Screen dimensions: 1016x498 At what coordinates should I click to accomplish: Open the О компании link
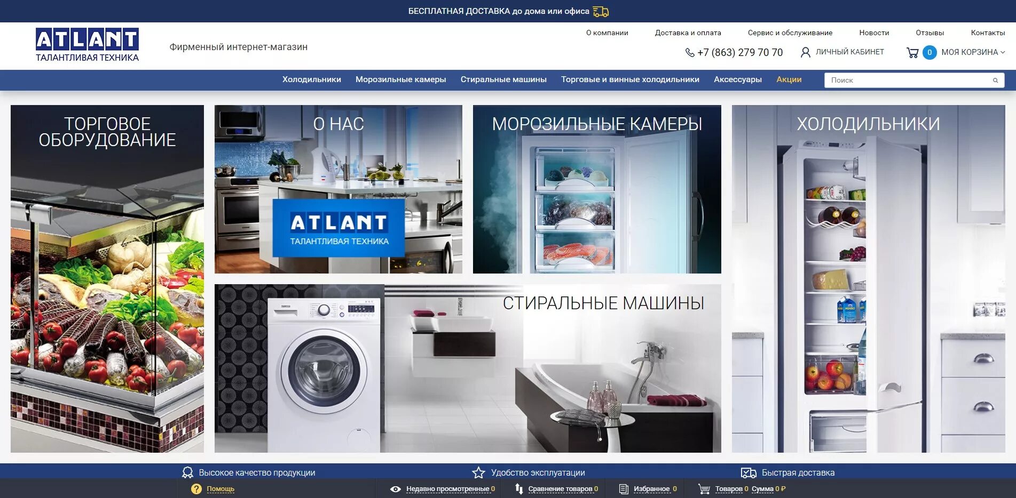[607, 33]
